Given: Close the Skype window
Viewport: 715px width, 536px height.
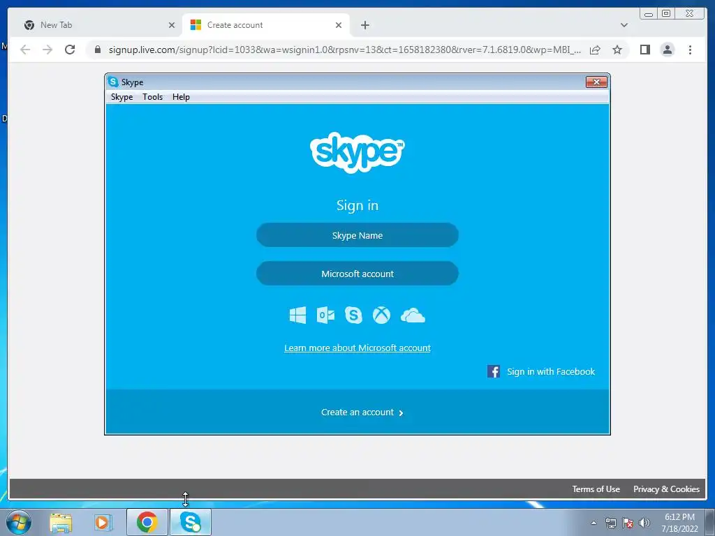Looking at the screenshot, I should (596, 82).
